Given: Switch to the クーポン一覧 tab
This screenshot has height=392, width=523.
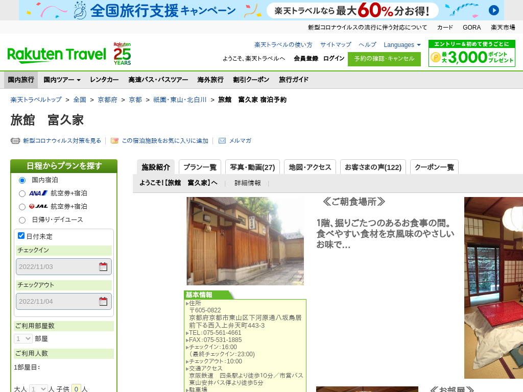Looking at the screenshot, I should point(434,167).
